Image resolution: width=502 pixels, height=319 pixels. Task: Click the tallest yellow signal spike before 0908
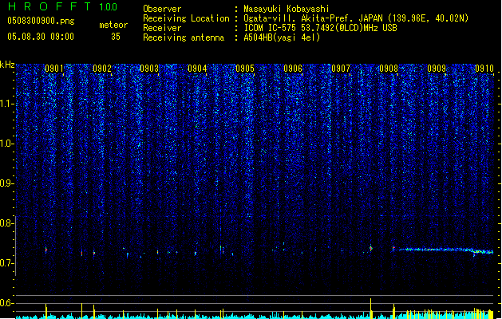pos(371,309)
